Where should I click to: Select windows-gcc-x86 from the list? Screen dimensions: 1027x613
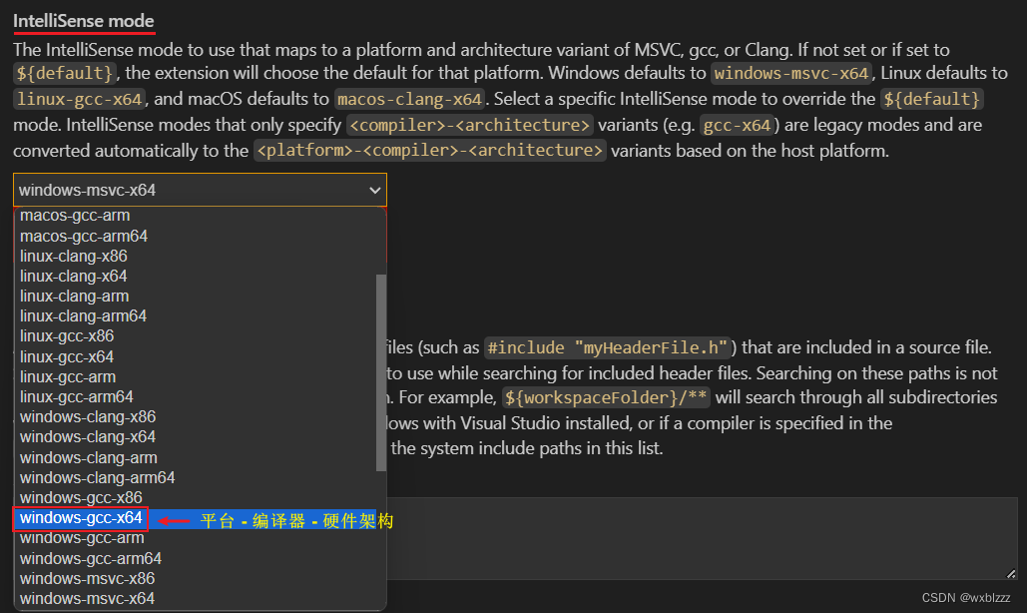pos(81,497)
